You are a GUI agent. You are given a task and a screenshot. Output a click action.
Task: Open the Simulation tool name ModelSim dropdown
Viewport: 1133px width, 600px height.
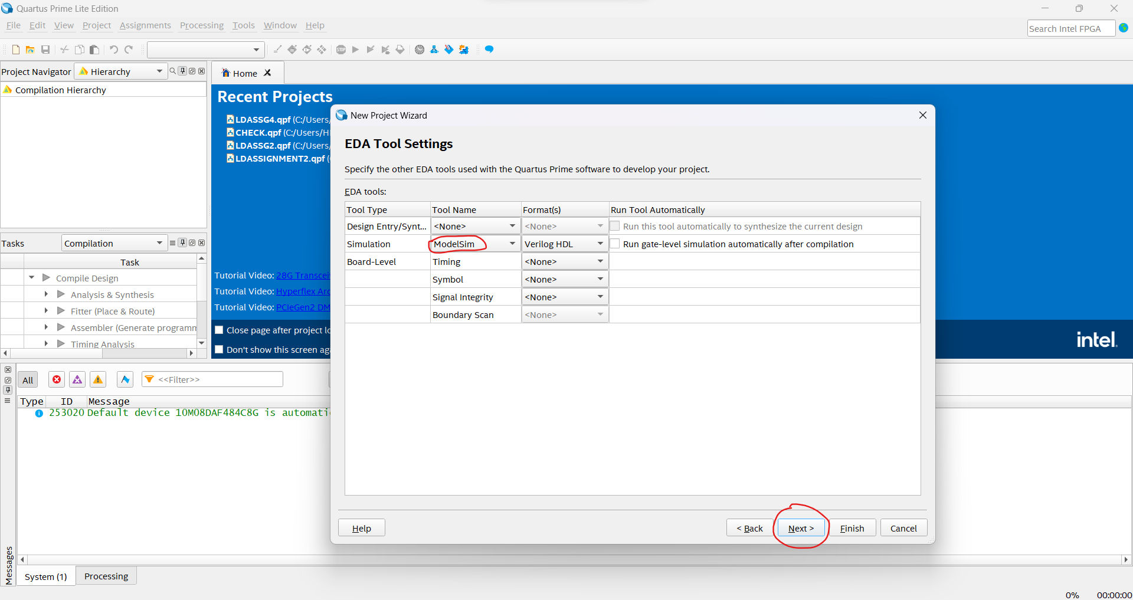pyautogui.click(x=476, y=244)
